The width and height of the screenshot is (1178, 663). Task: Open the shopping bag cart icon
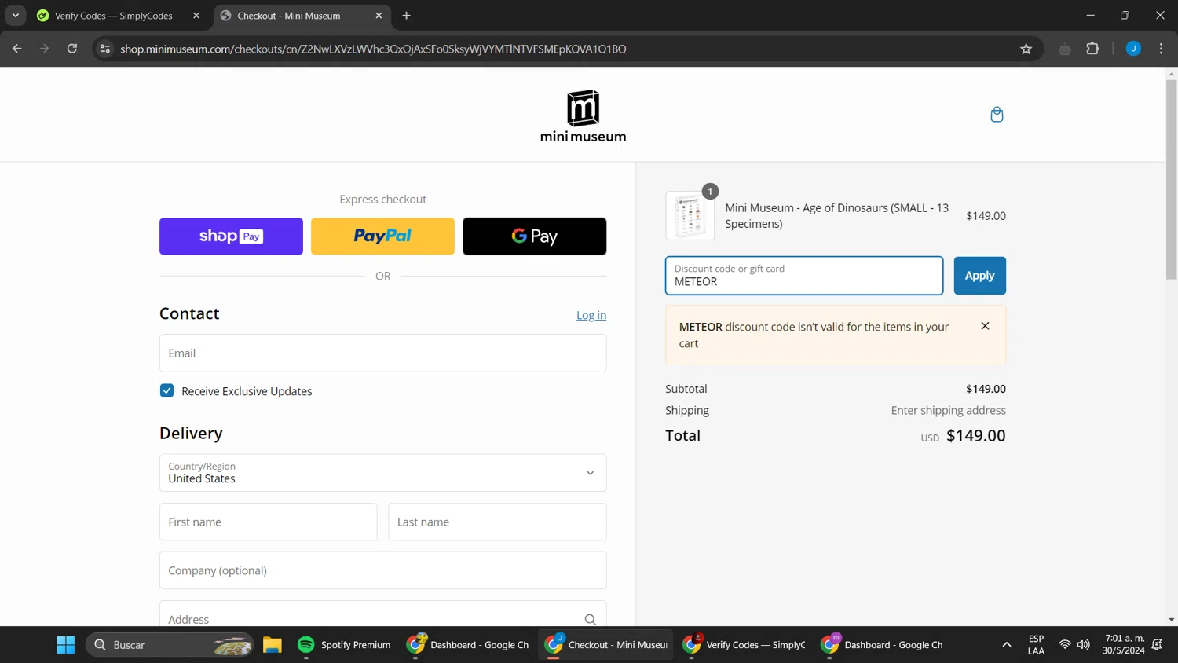pos(997,115)
